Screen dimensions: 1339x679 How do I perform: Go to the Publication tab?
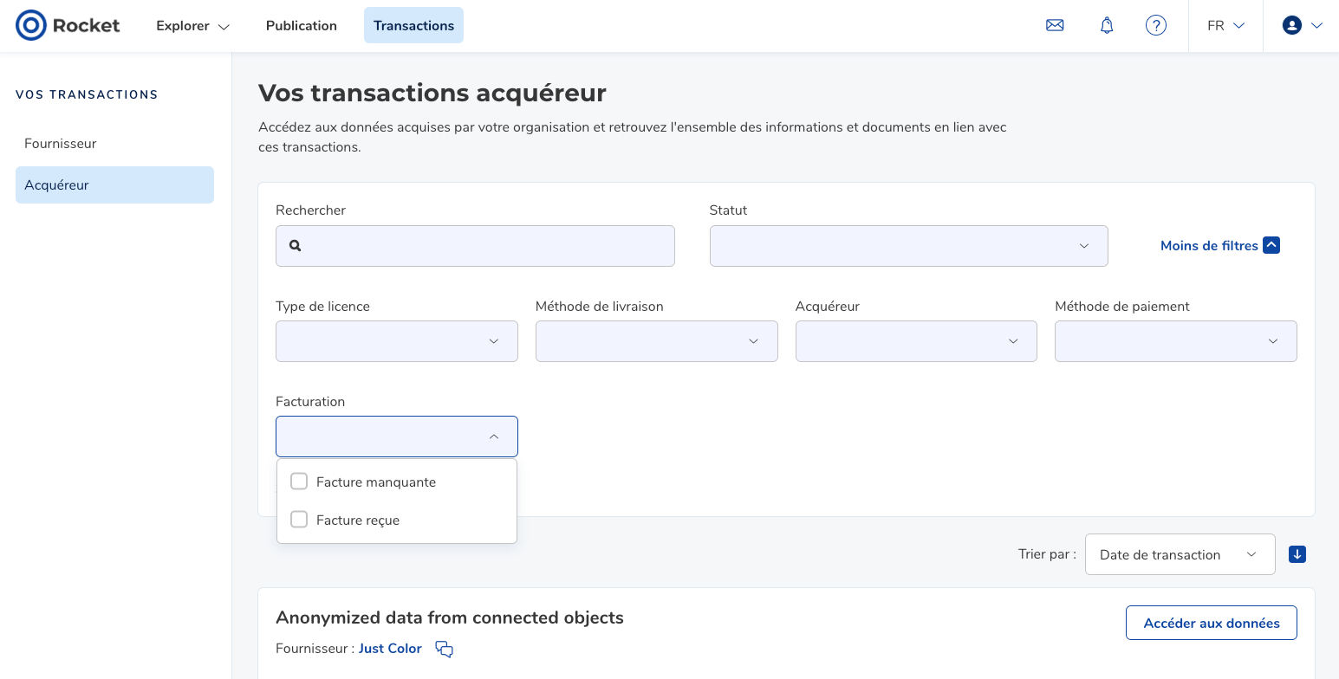[302, 25]
